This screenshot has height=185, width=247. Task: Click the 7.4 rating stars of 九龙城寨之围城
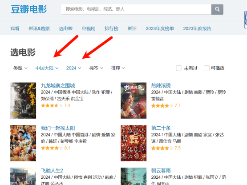click(x=52, y=105)
